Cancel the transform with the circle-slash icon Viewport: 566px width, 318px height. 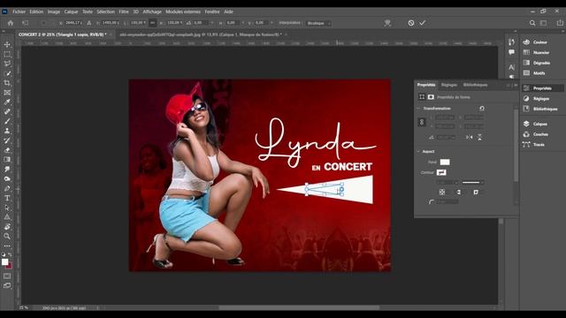(x=410, y=23)
